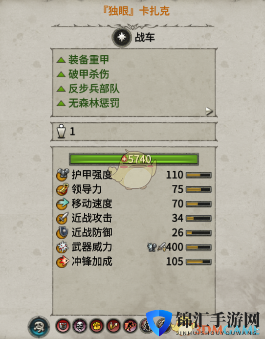Click the 武器威力 stat bar
Image resolution: width=265 pixels, height=339 pixels.
click(199, 247)
